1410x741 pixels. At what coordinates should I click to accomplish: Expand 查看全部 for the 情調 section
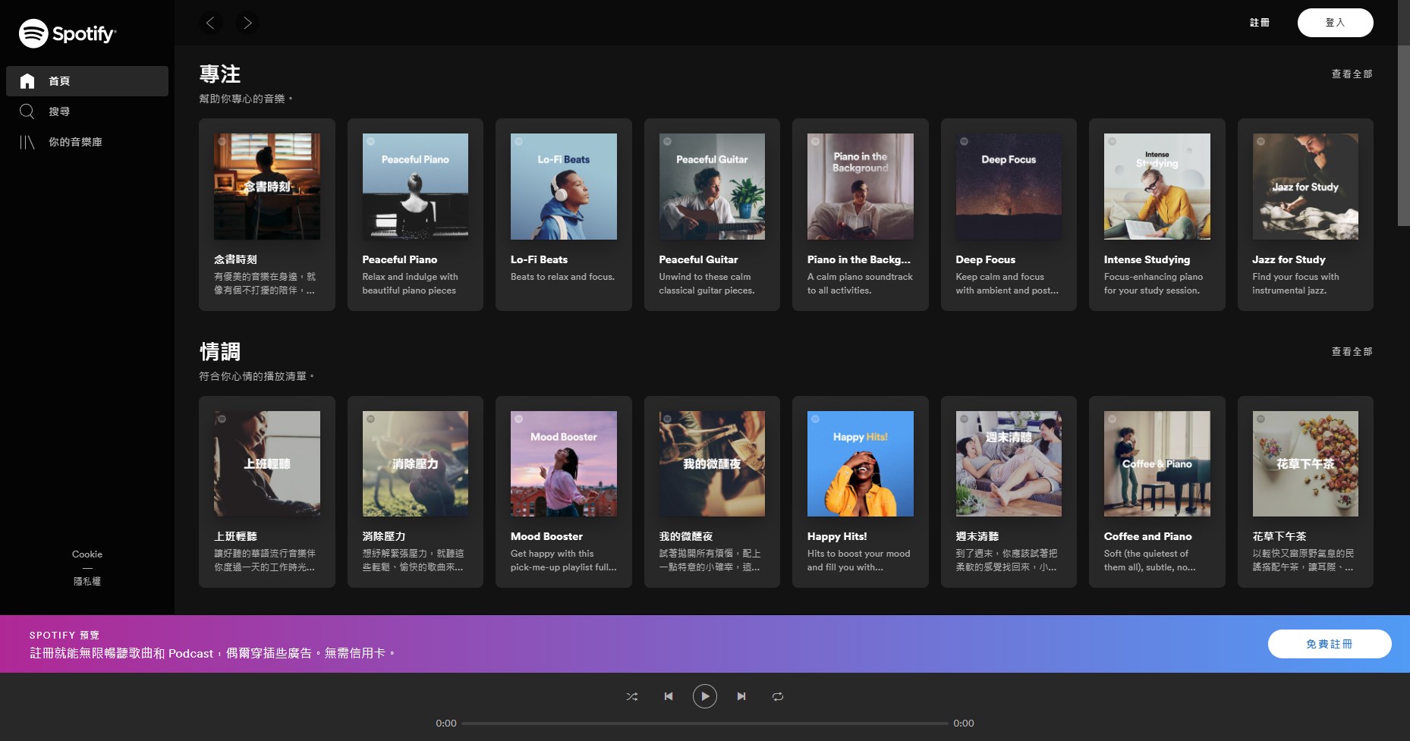pyautogui.click(x=1352, y=352)
